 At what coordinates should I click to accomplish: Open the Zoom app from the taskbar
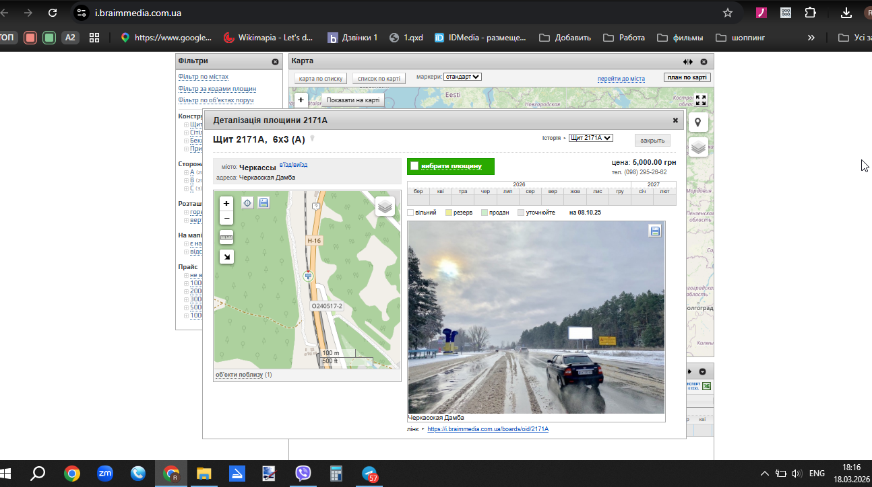pos(105,474)
